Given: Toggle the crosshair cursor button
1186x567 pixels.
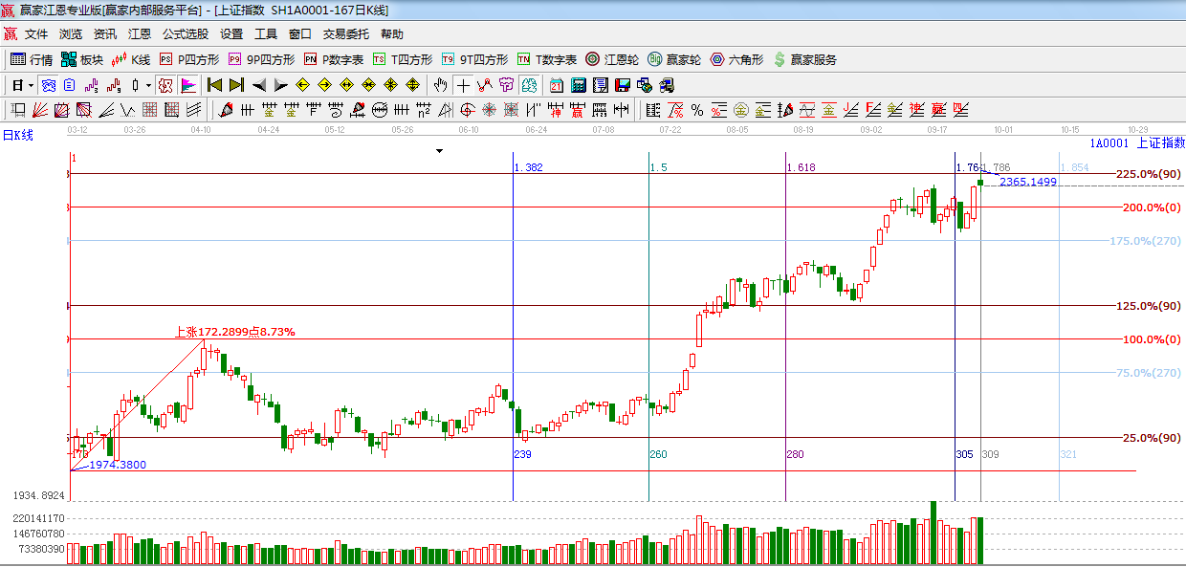Looking at the screenshot, I should 463,85.
